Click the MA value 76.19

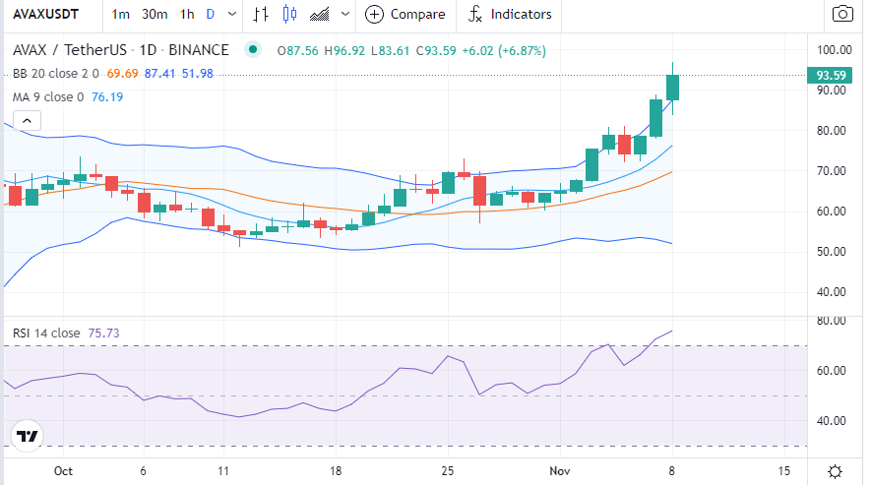click(107, 97)
